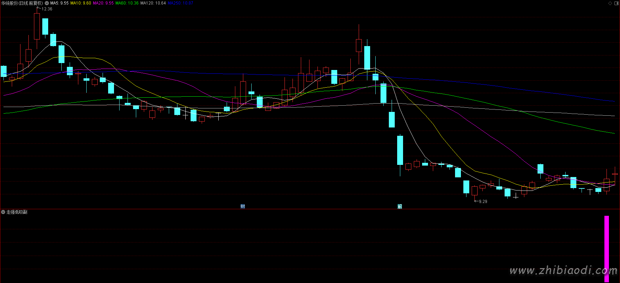Open dropdown arrow next to 华统股份 title
This screenshot has height=283, width=620.
[47, 3]
